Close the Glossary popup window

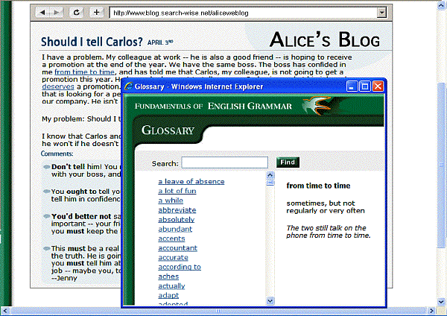378,87
